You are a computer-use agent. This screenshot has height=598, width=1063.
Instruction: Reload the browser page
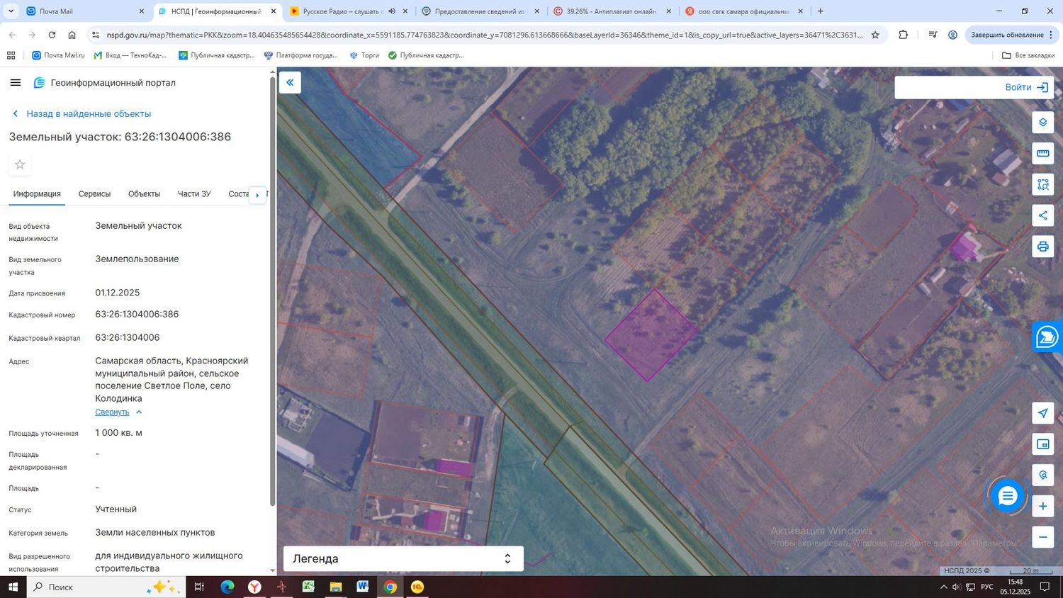(x=52, y=35)
